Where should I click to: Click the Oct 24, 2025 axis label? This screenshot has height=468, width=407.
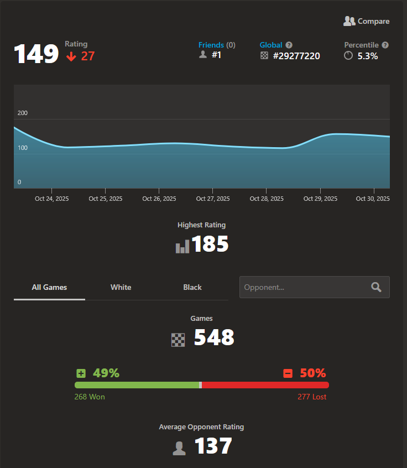[x=51, y=199]
